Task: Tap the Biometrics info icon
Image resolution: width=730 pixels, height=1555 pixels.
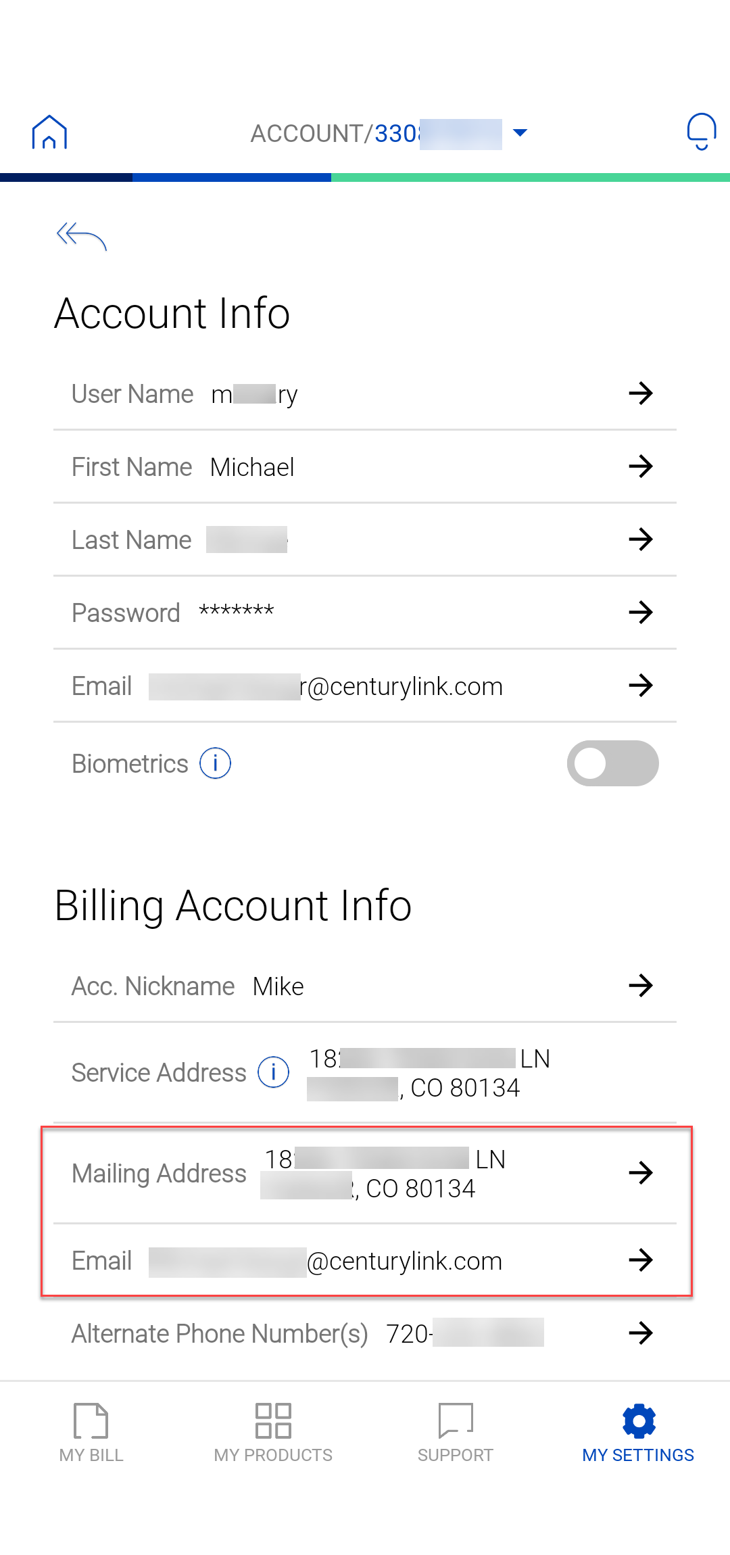Action: pyautogui.click(x=214, y=763)
